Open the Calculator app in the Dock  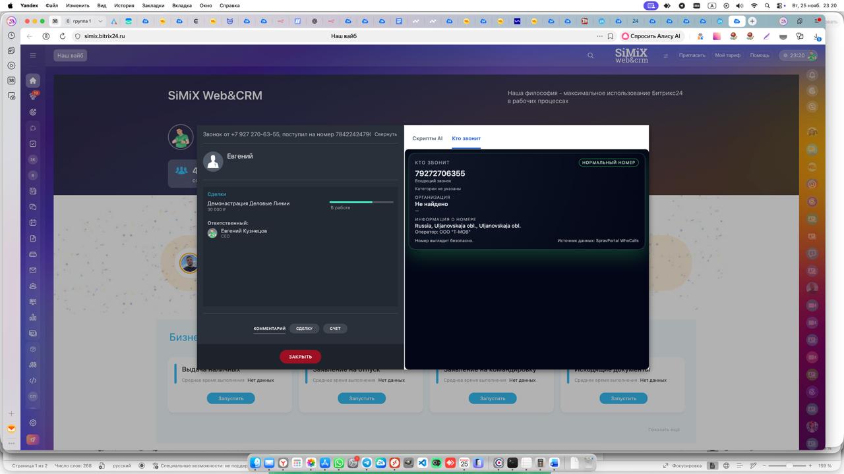[541, 463]
